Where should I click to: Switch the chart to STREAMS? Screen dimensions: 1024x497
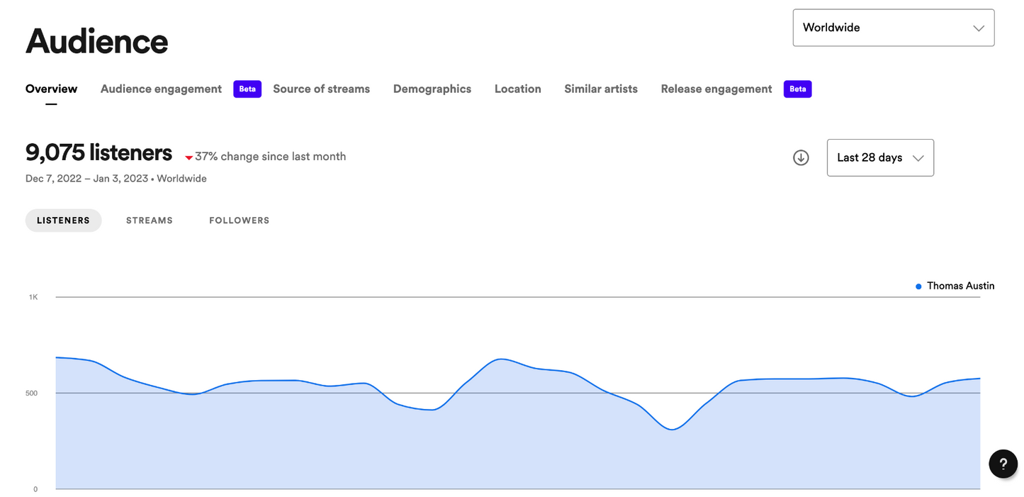coord(150,220)
